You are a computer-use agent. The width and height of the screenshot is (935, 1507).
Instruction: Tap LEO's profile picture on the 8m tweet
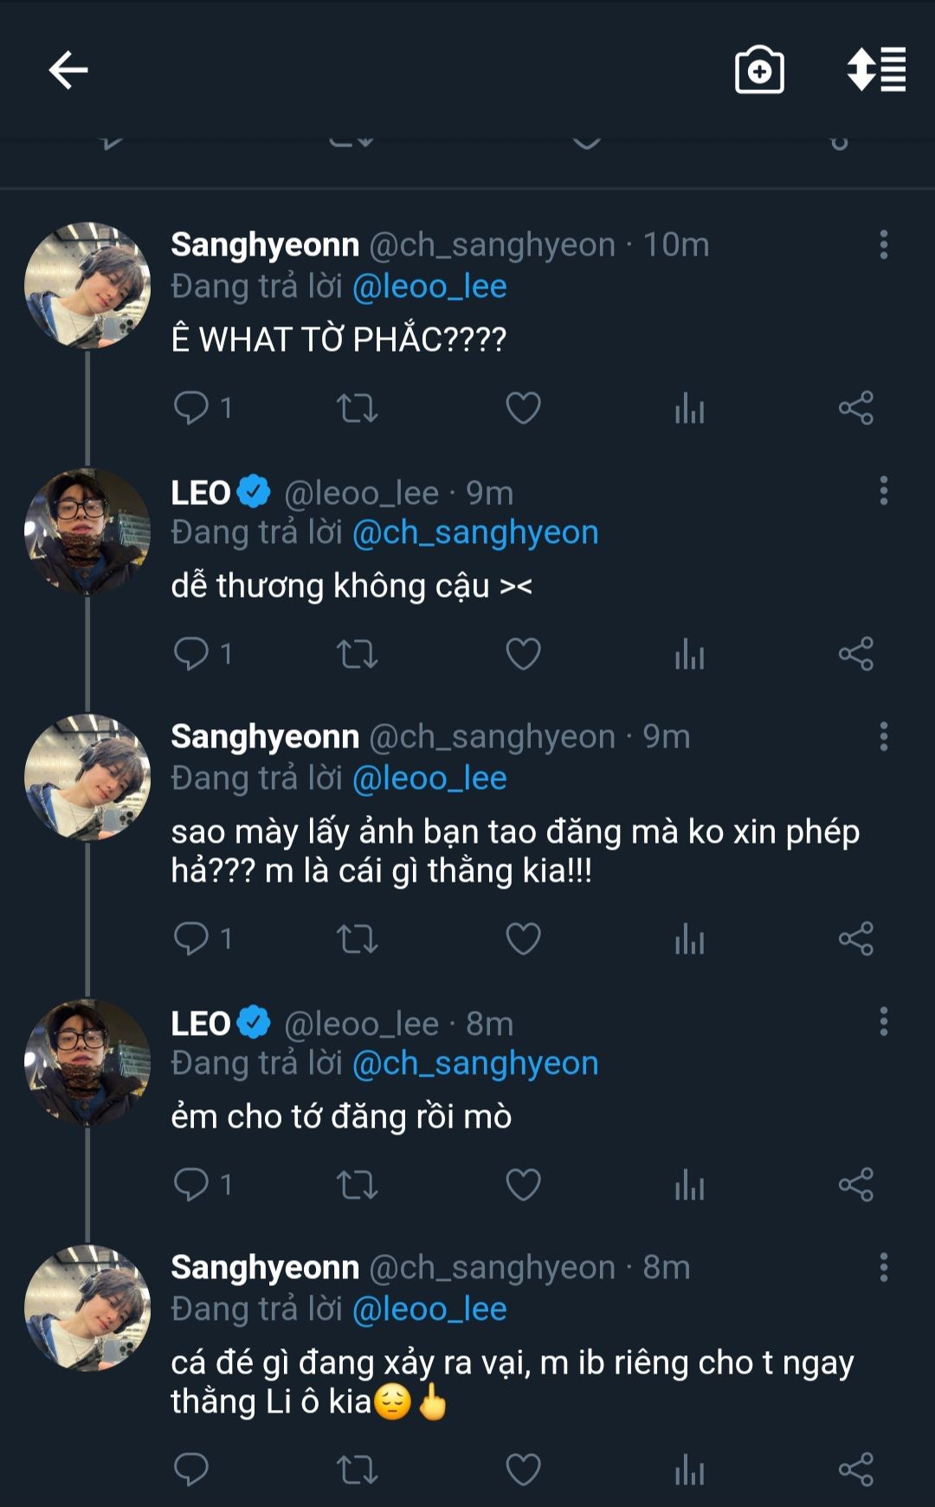(x=87, y=1063)
